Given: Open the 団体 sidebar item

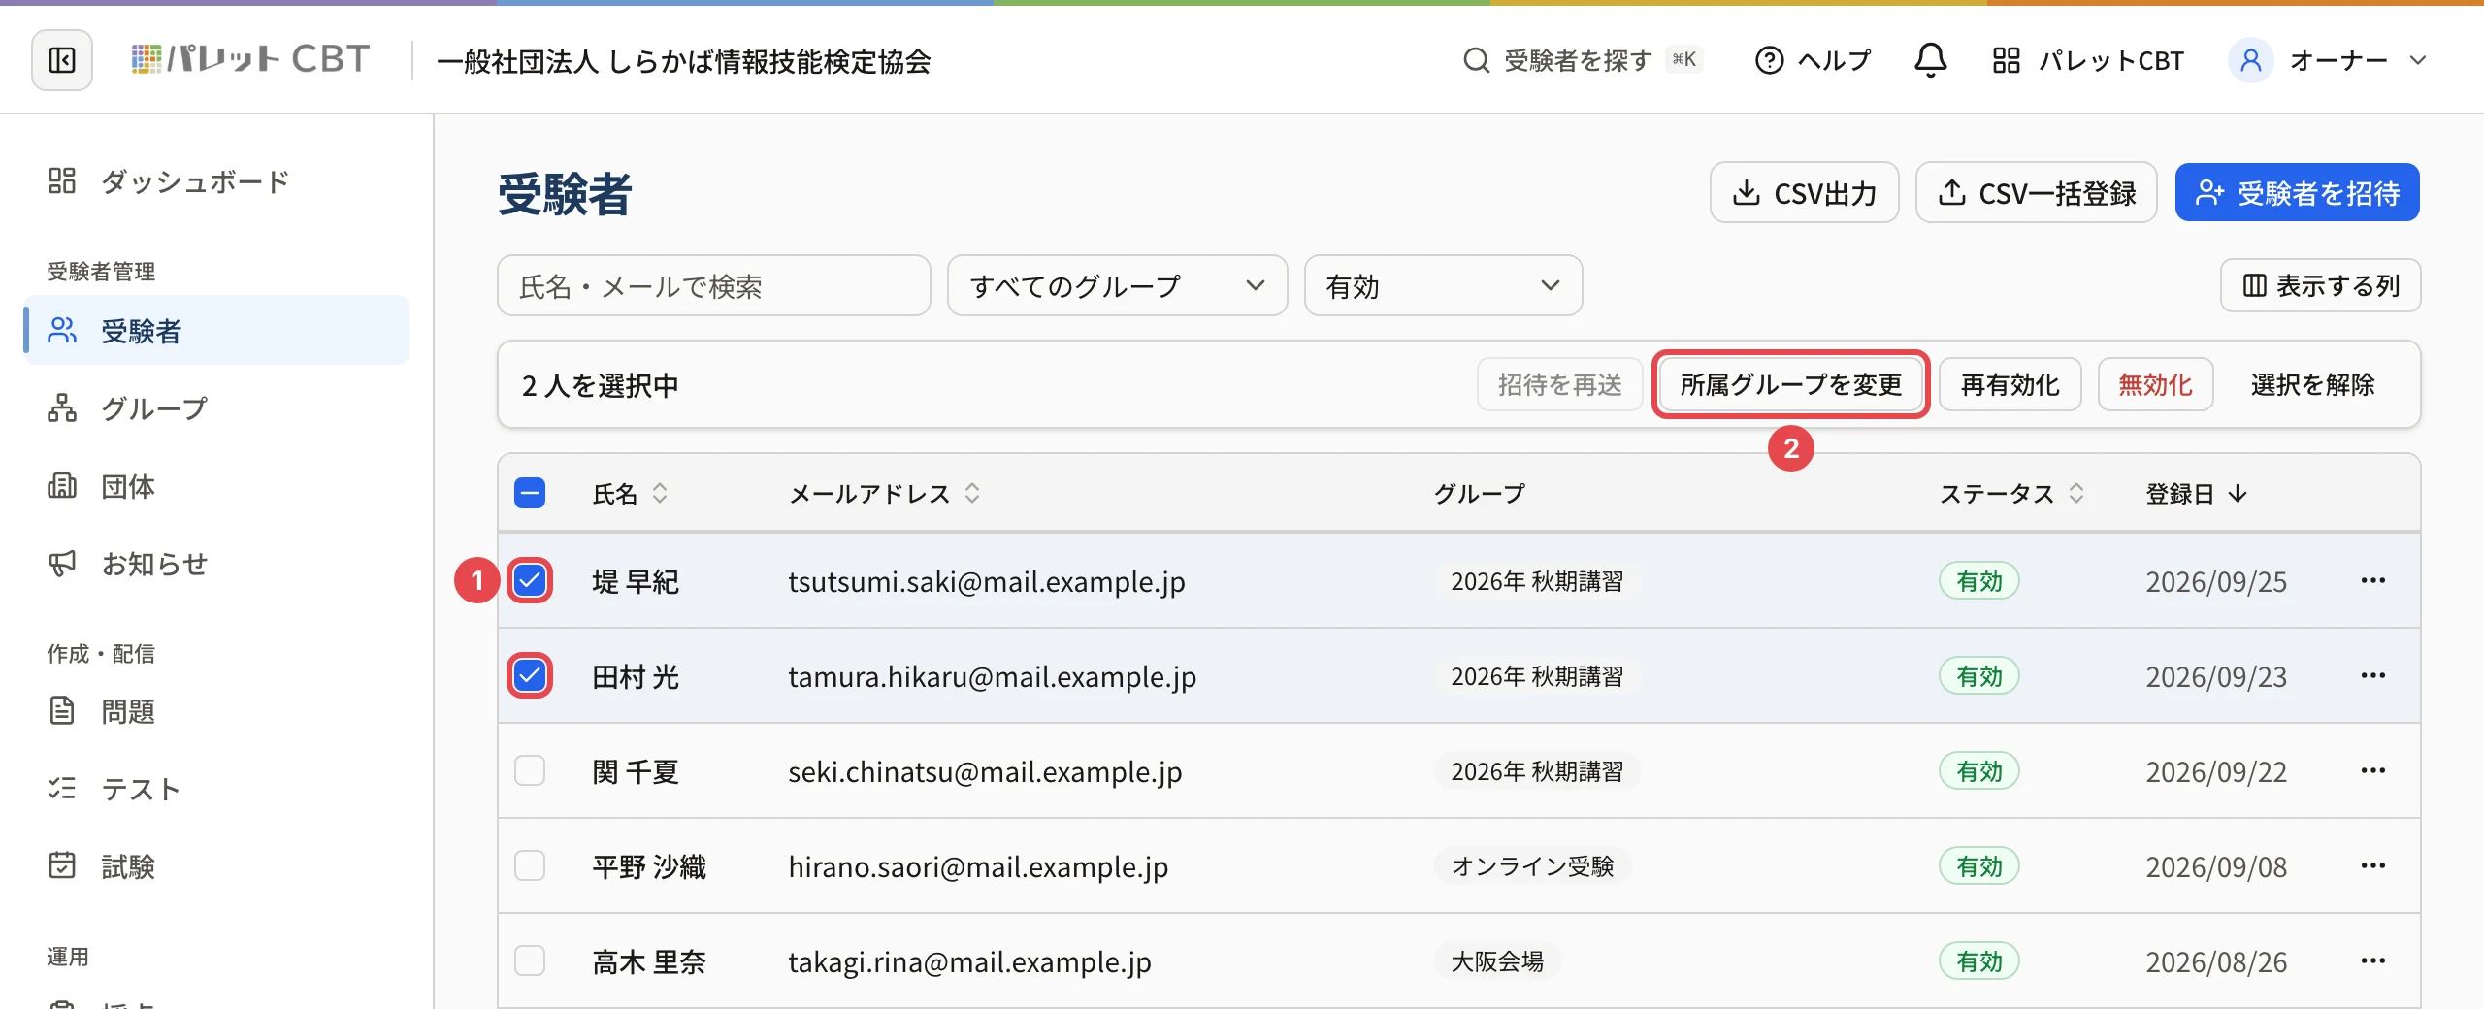Looking at the screenshot, I should tap(216, 486).
